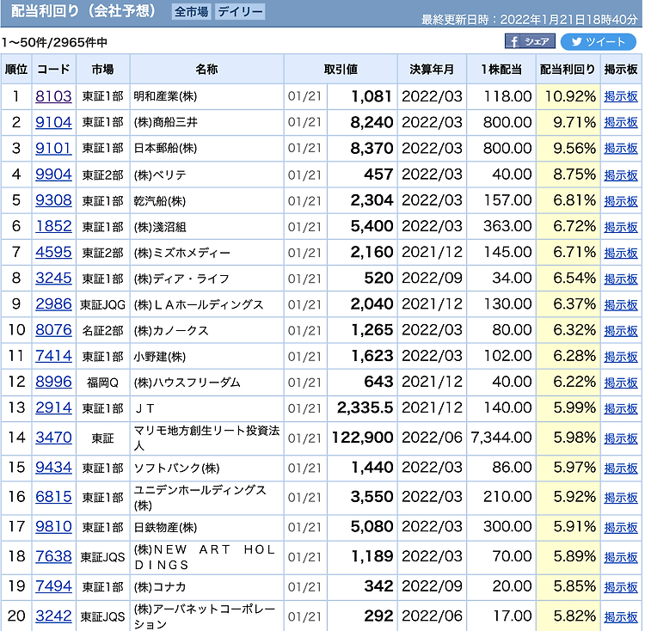This screenshot has width=645, height=631.
Task: Open 掲示板 link for LAホールディングス row
Action: point(621,304)
